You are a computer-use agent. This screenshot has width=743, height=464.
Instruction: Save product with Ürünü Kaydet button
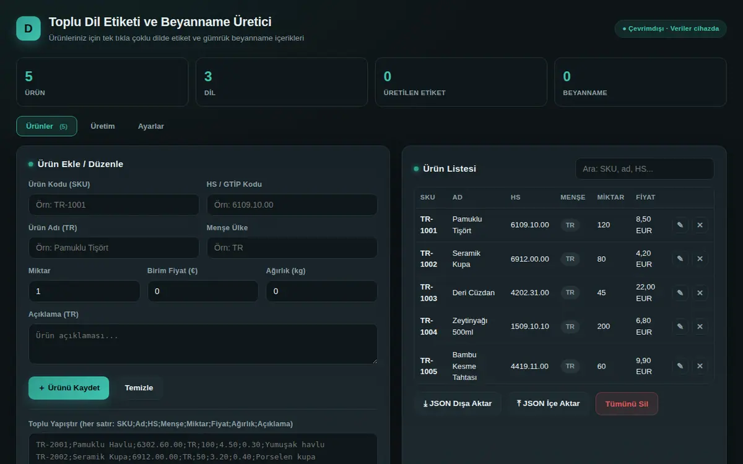point(69,388)
